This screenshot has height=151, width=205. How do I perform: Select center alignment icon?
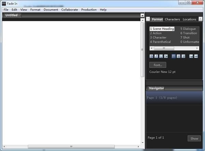pyautogui.click(x=178, y=56)
